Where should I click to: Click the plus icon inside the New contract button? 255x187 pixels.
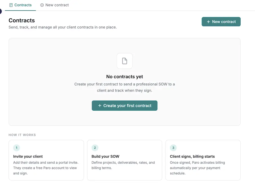click(208, 22)
